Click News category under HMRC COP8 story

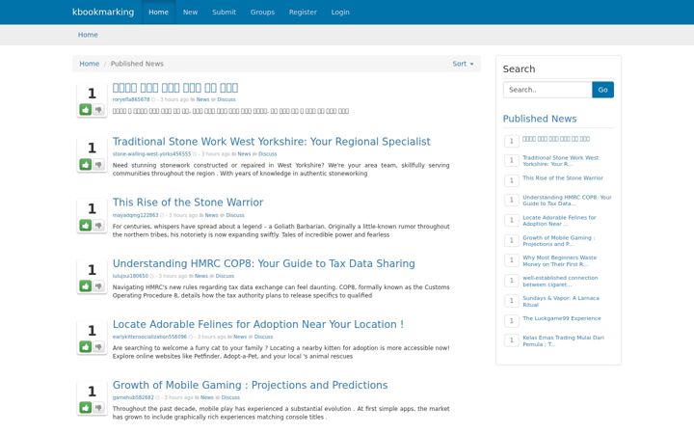click(x=200, y=276)
